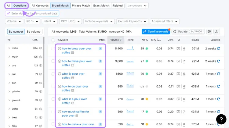Check the 'what is a pour over coffee' row checkbox
This screenshot has height=128, width=229.
pyautogui.click(x=53, y=99)
